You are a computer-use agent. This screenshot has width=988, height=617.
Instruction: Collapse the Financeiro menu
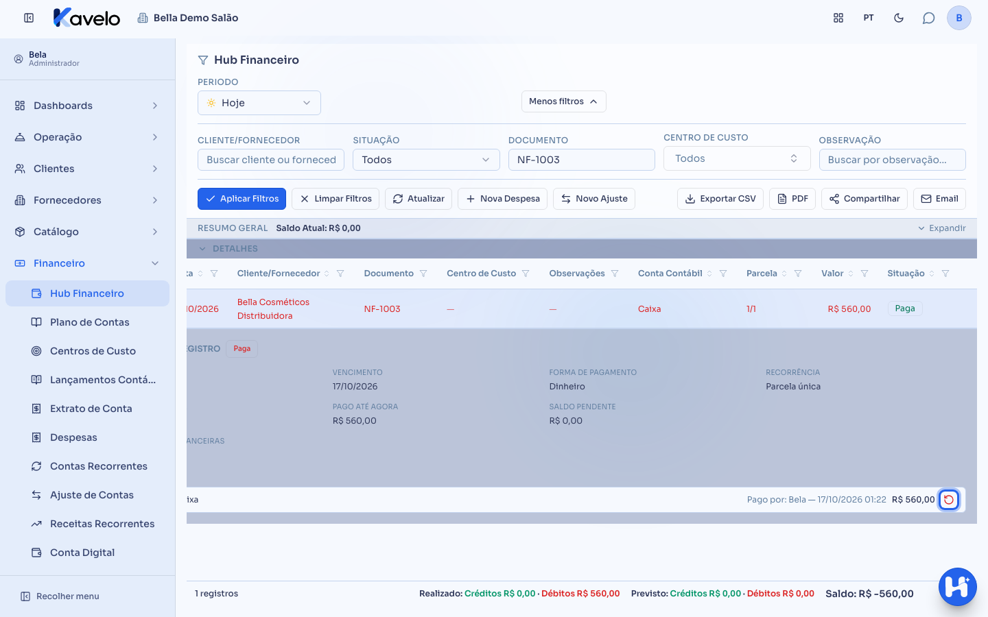click(88, 263)
